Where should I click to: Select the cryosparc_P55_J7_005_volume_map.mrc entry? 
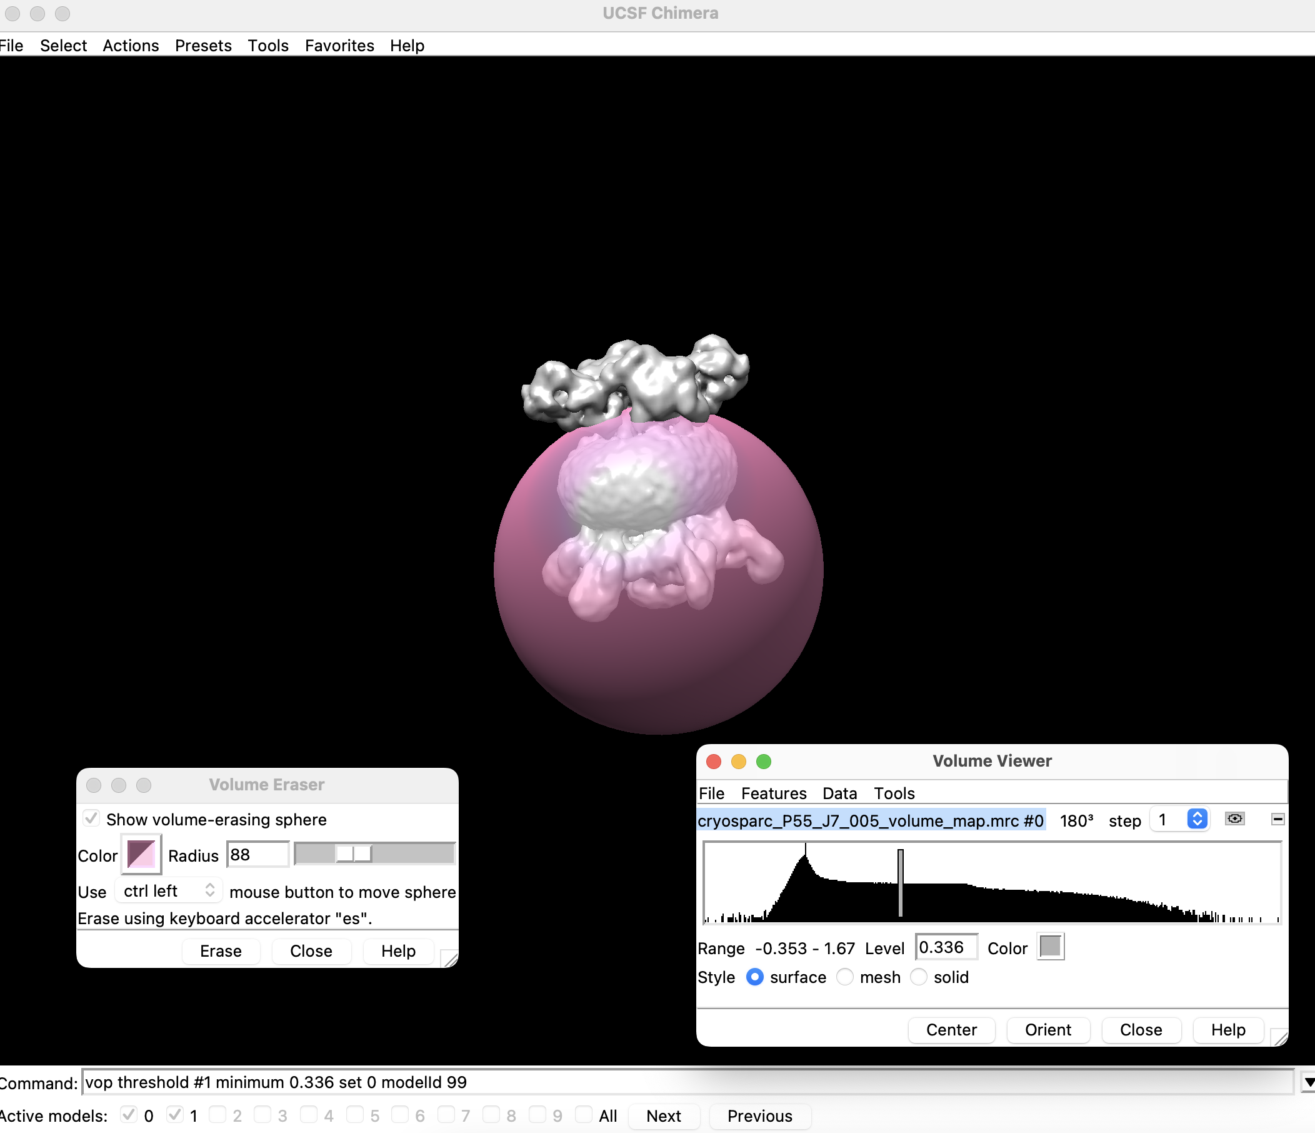pyautogui.click(x=869, y=820)
